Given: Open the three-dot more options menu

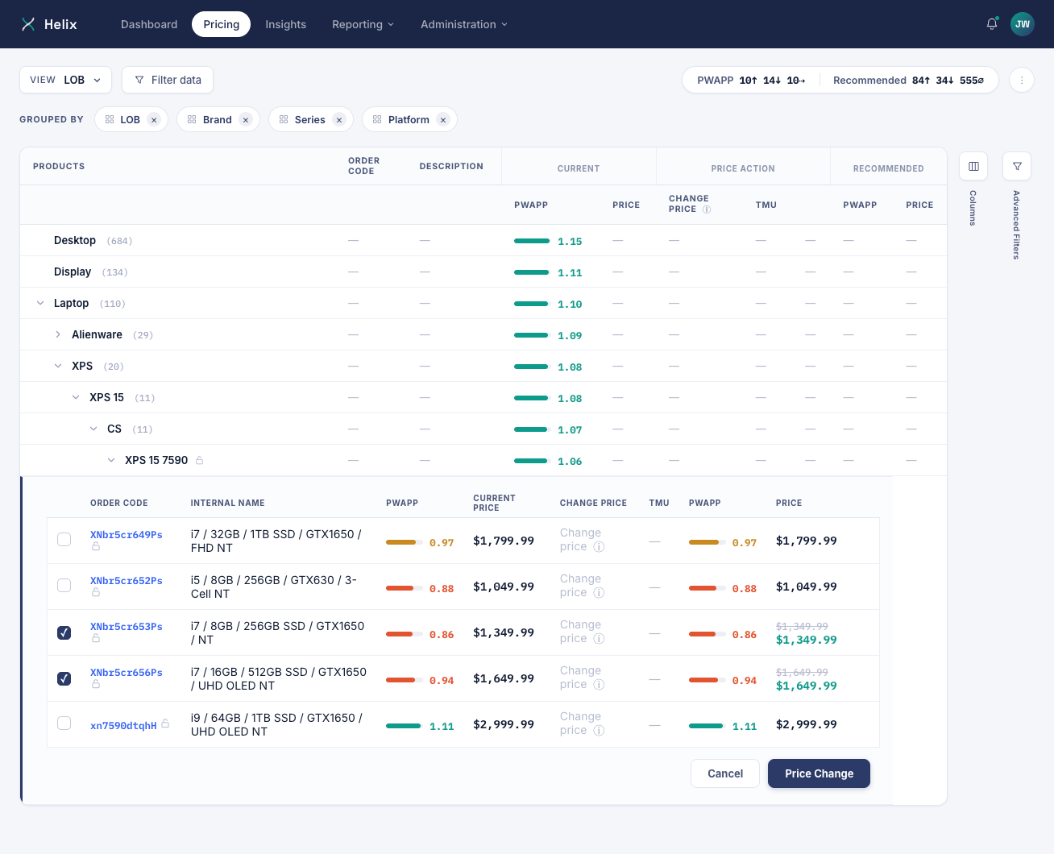Looking at the screenshot, I should (1022, 80).
